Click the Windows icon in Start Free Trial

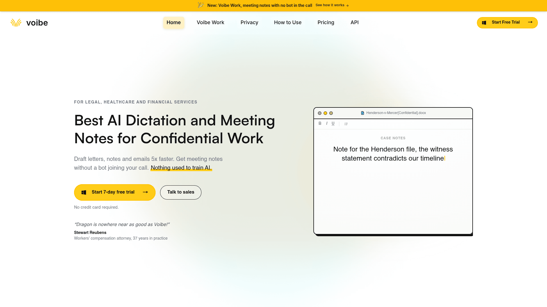pyautogui.click(x=484, y=22)
